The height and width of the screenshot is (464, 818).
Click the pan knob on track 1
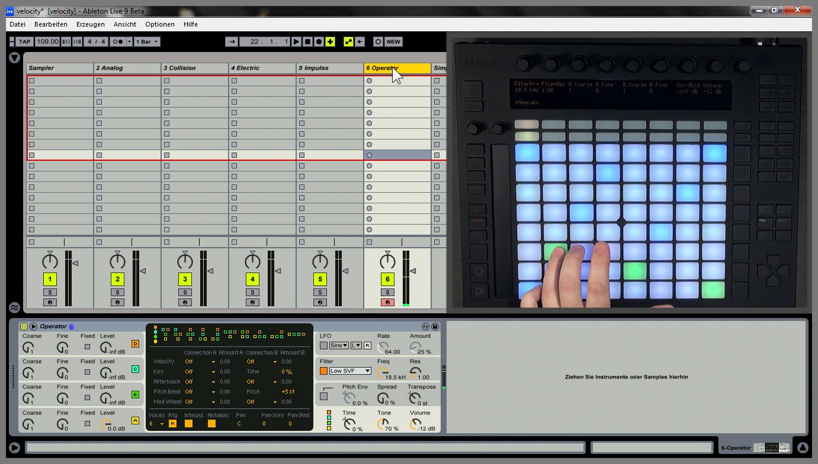(50, 261)
